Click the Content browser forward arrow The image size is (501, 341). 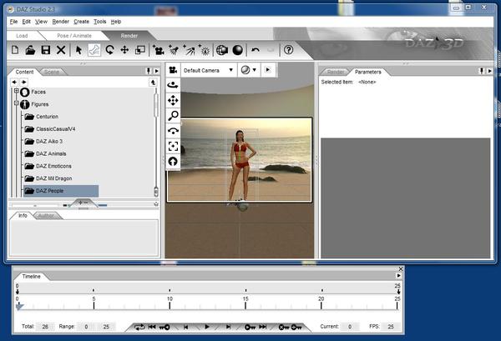[23, 82]
